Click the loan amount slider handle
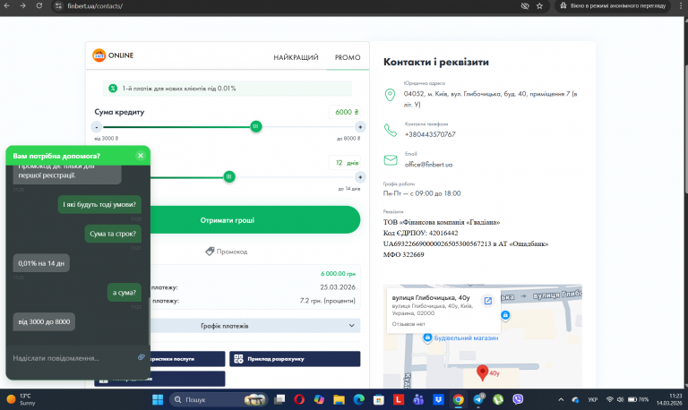 tap(256, 127)
